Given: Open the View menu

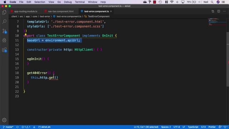Looking at the screenshot, I should [51, 2].
